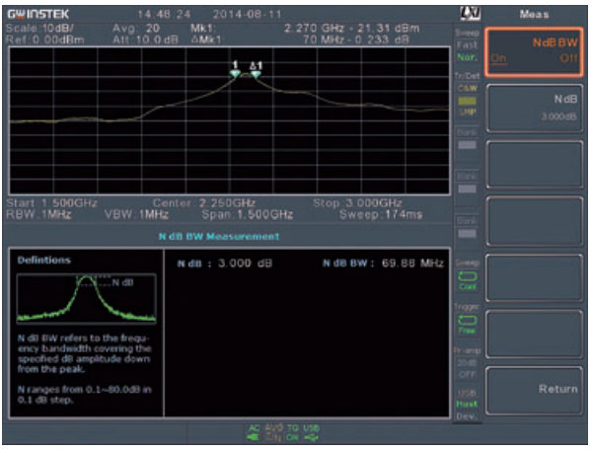This screenshot has width=593, height=451.
Task: Click the date display 2014-08-11
Action: pos(248,15)
